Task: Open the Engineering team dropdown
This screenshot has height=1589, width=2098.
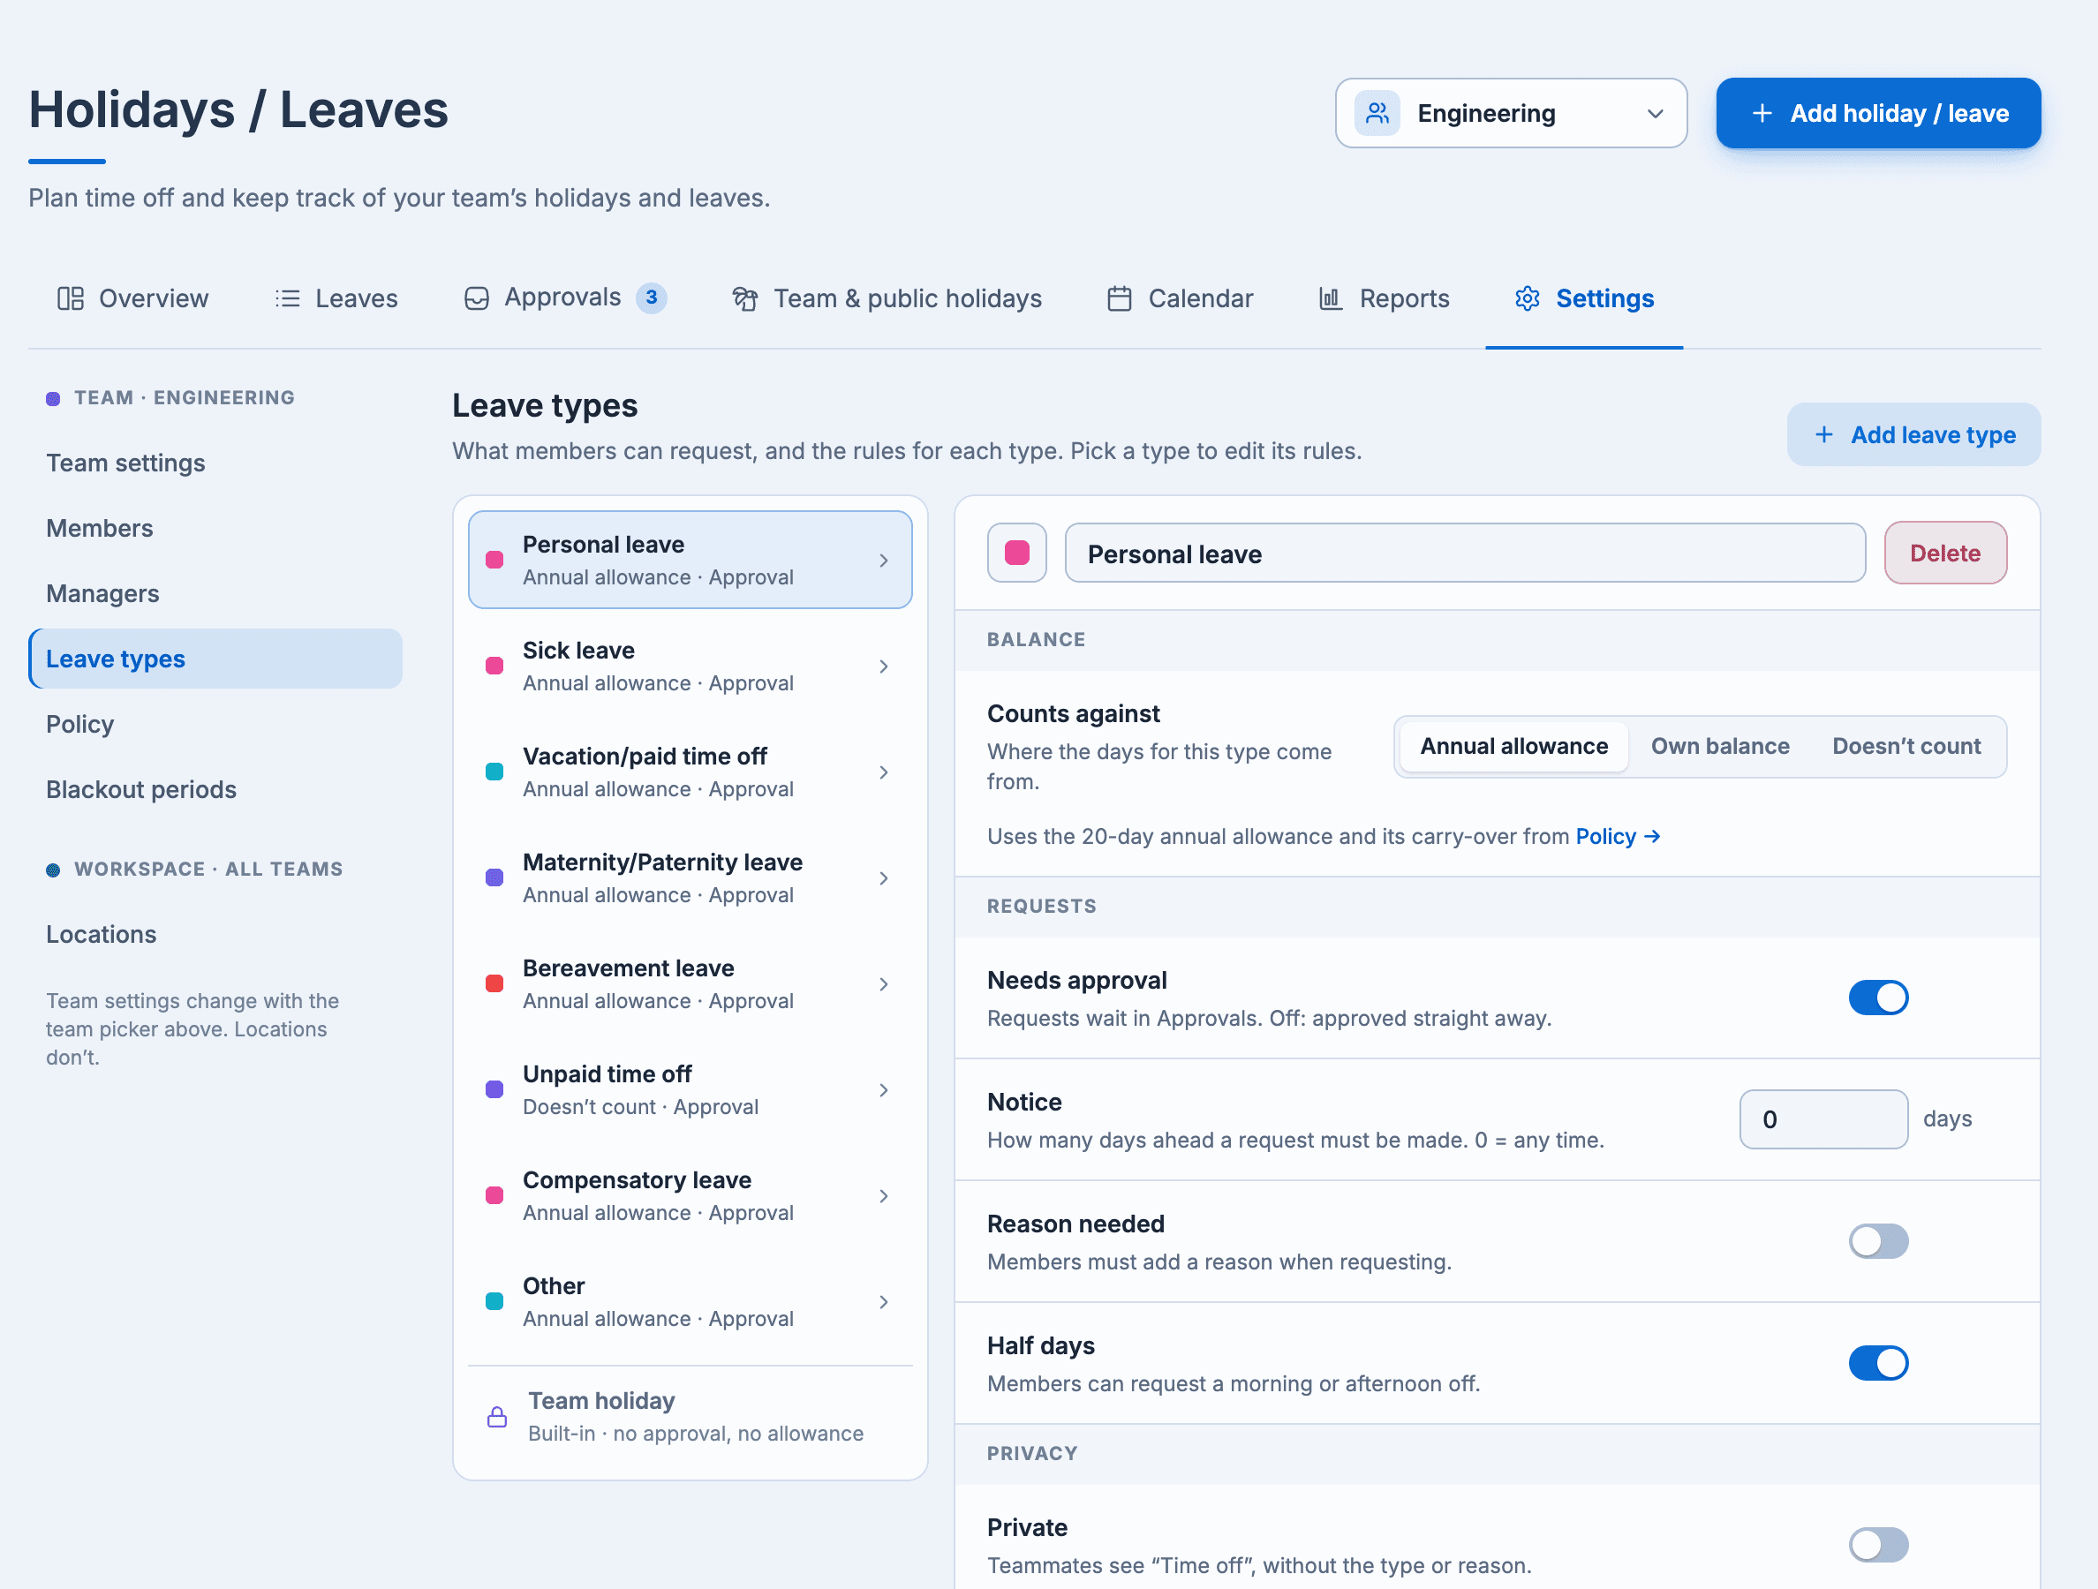Action: (x=1511, y=113)
